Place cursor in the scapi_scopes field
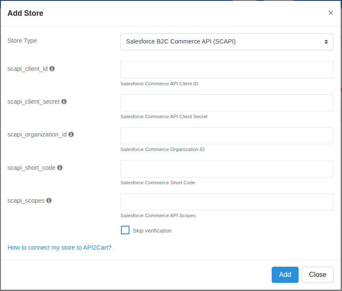 (227, 202)
